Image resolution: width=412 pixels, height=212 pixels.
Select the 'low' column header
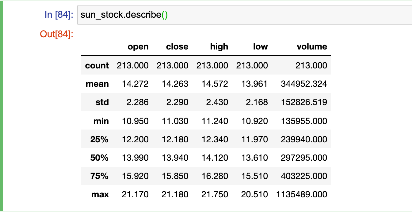click(260, 47)
